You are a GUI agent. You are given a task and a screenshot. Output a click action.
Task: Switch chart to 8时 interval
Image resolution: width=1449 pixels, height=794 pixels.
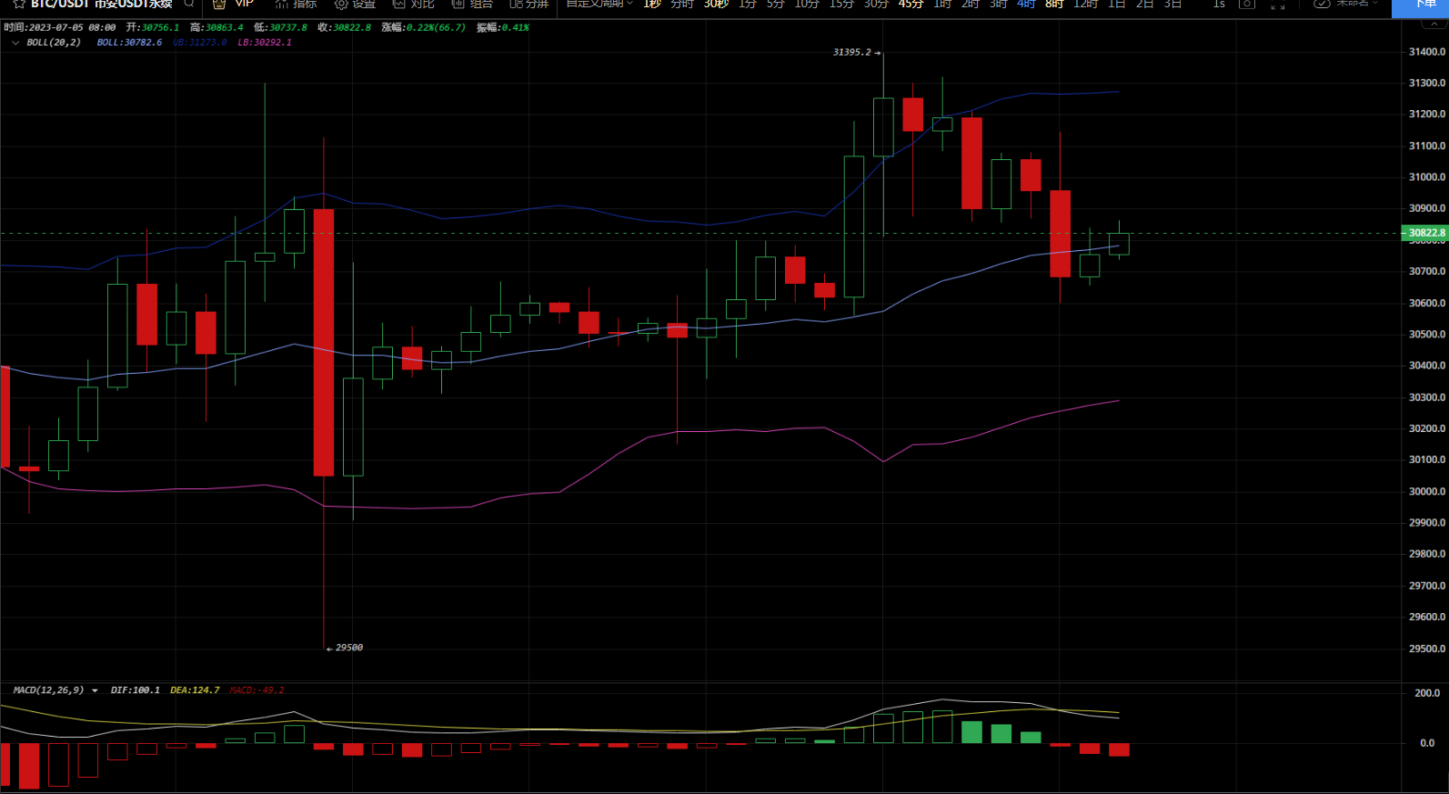(x=1054, y=4)
